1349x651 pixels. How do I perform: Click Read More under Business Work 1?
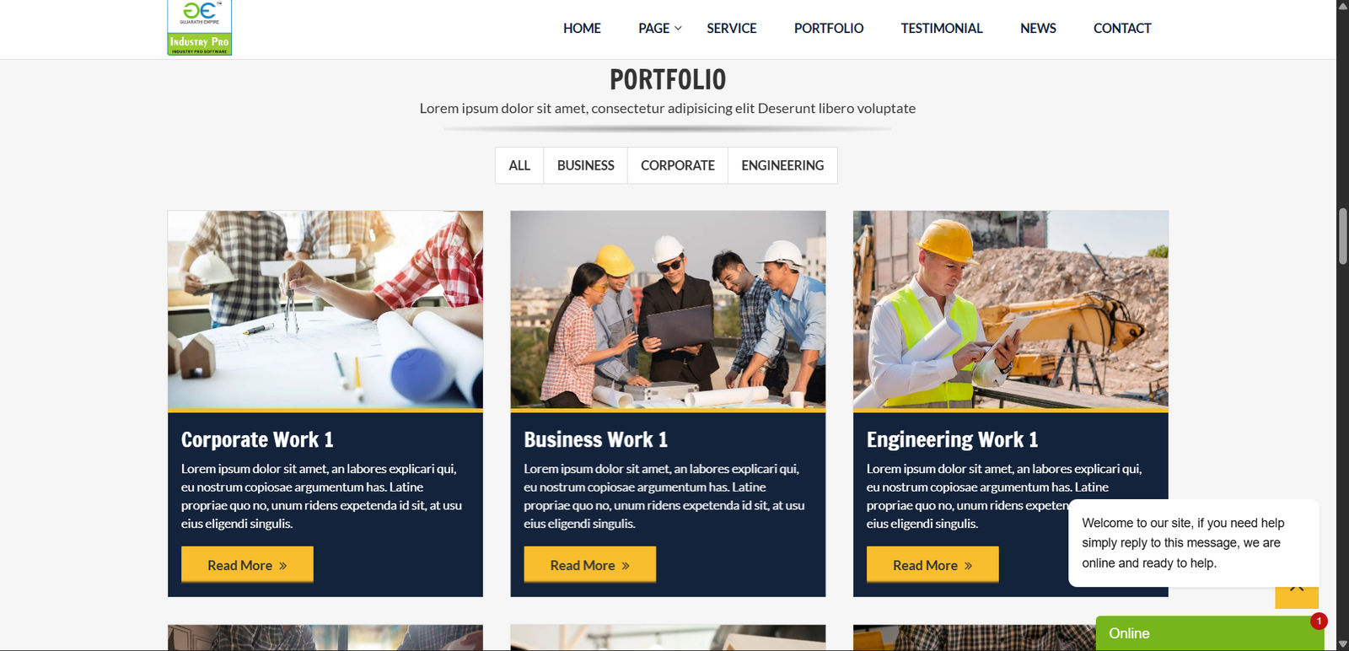tap(590, 564)
